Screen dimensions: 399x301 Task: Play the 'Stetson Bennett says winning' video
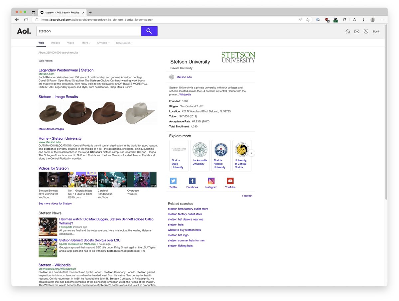[x=53, y=180]
